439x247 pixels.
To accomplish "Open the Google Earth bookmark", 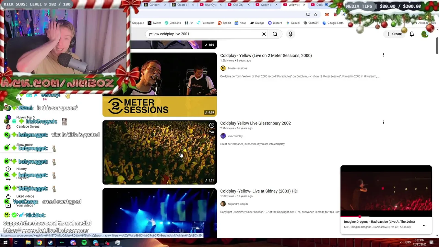I will pyautogui.click(x=333, y=23).
